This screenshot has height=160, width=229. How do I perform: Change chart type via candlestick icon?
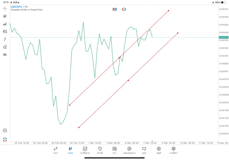(x=5, y=16)
